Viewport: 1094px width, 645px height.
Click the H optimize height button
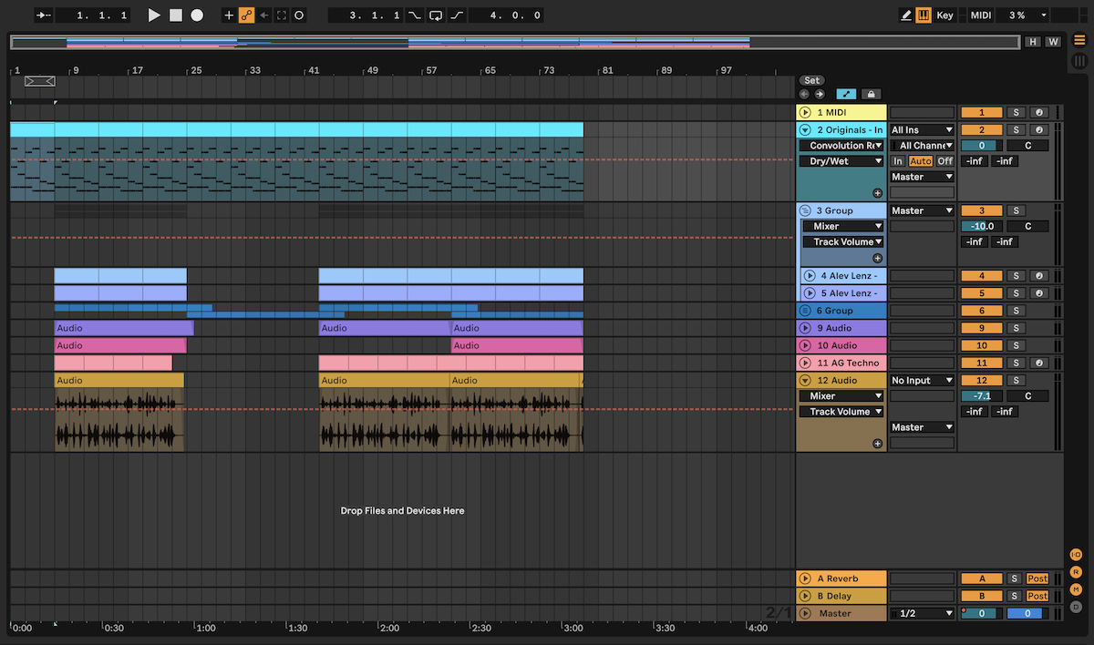(1032, 42)
